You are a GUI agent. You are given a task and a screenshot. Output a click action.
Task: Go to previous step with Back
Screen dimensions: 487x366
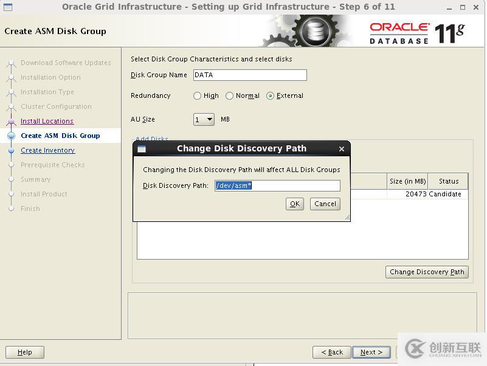tap(332, 352)
